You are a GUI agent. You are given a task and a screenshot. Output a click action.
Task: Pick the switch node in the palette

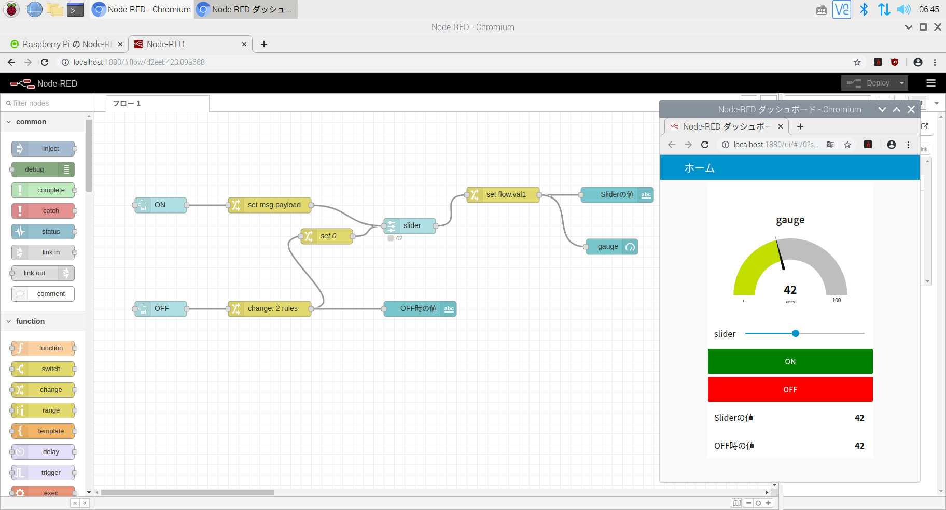point(43,369)
